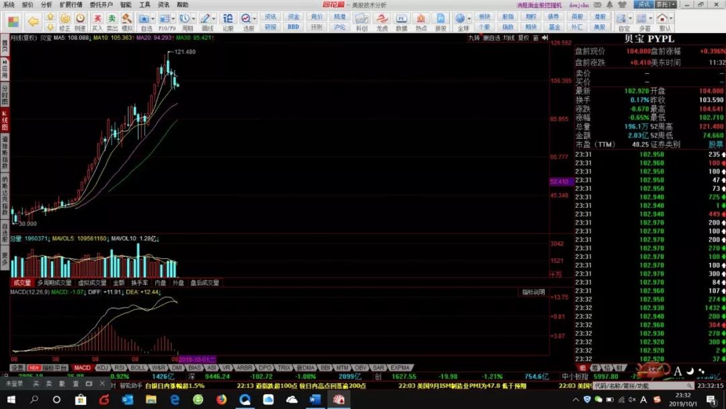Click the 美股 market button

pyautogui.click(x=600, y=27)
